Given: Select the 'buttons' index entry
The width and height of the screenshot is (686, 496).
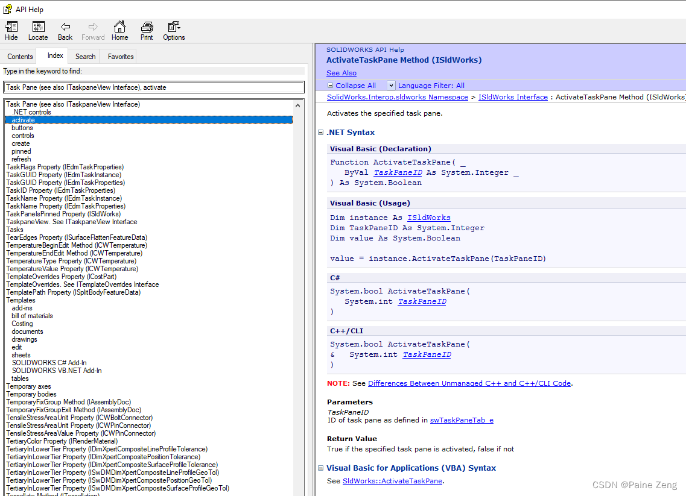Looking at the screenshot, I should pos(22,128).
